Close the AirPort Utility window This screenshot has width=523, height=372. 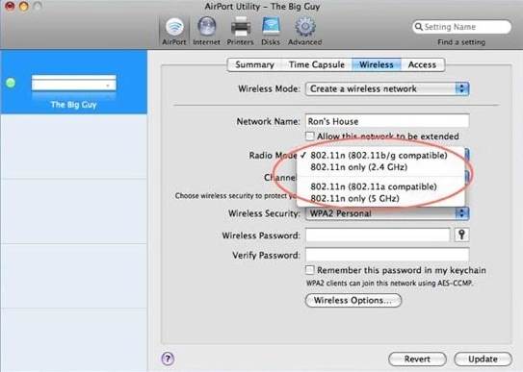10,6
